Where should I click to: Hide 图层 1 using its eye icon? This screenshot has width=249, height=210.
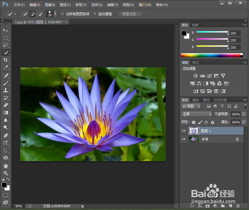184,131
